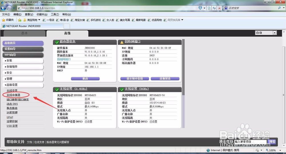
Task: Open the 收藏夹(A) menu
Action: (42, 14)
